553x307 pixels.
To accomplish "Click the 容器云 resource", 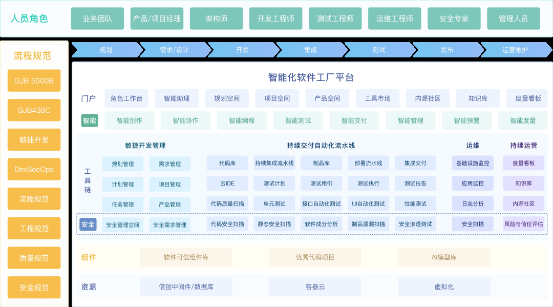I will (x=315, y=287).
